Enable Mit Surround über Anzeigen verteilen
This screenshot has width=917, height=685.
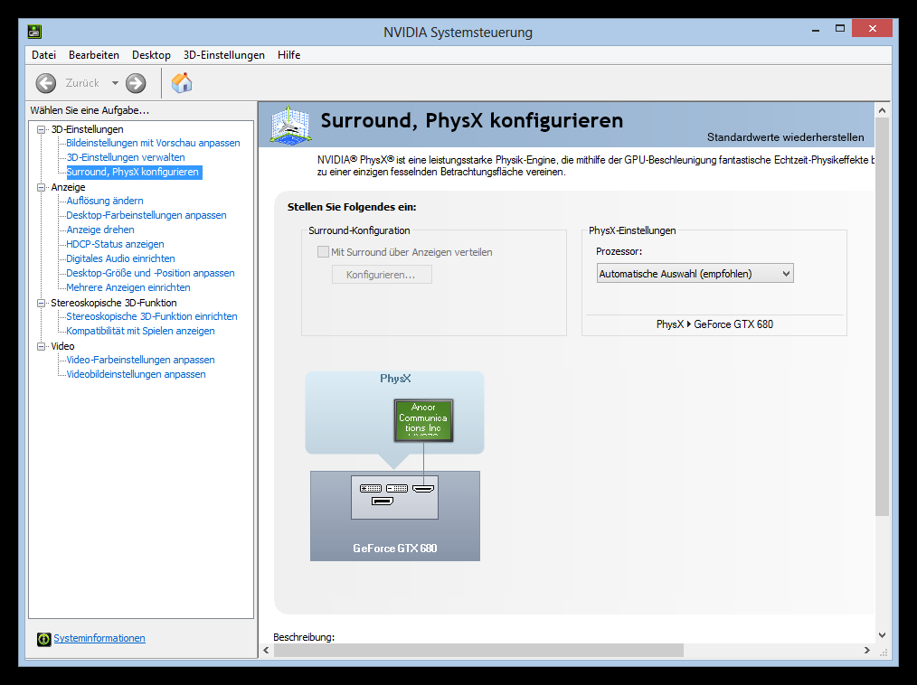click(323, 252)
